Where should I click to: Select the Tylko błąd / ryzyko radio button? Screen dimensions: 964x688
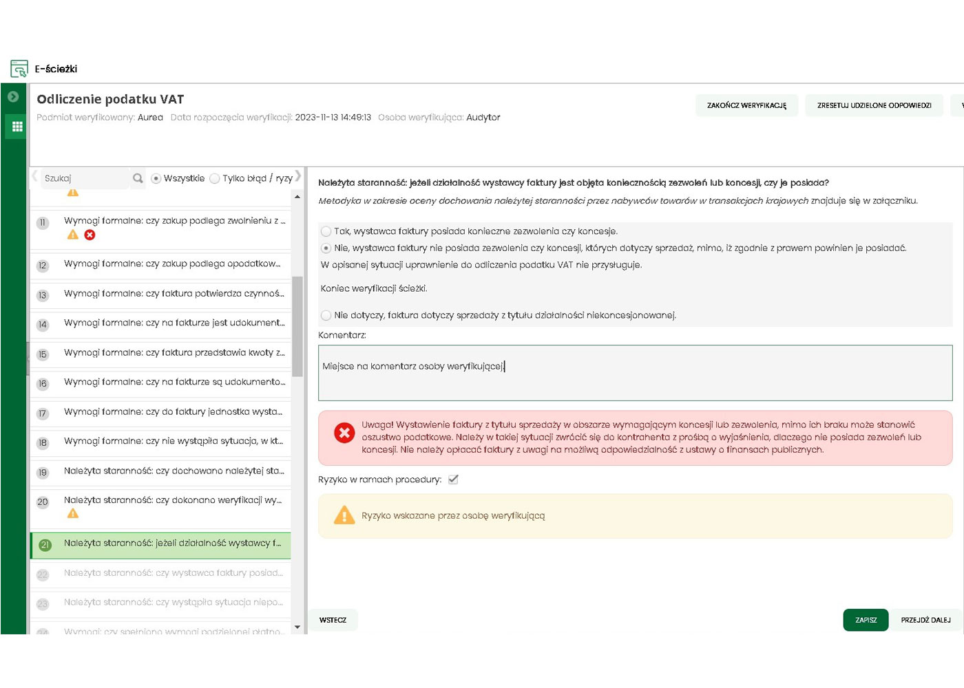pos(215,178)
